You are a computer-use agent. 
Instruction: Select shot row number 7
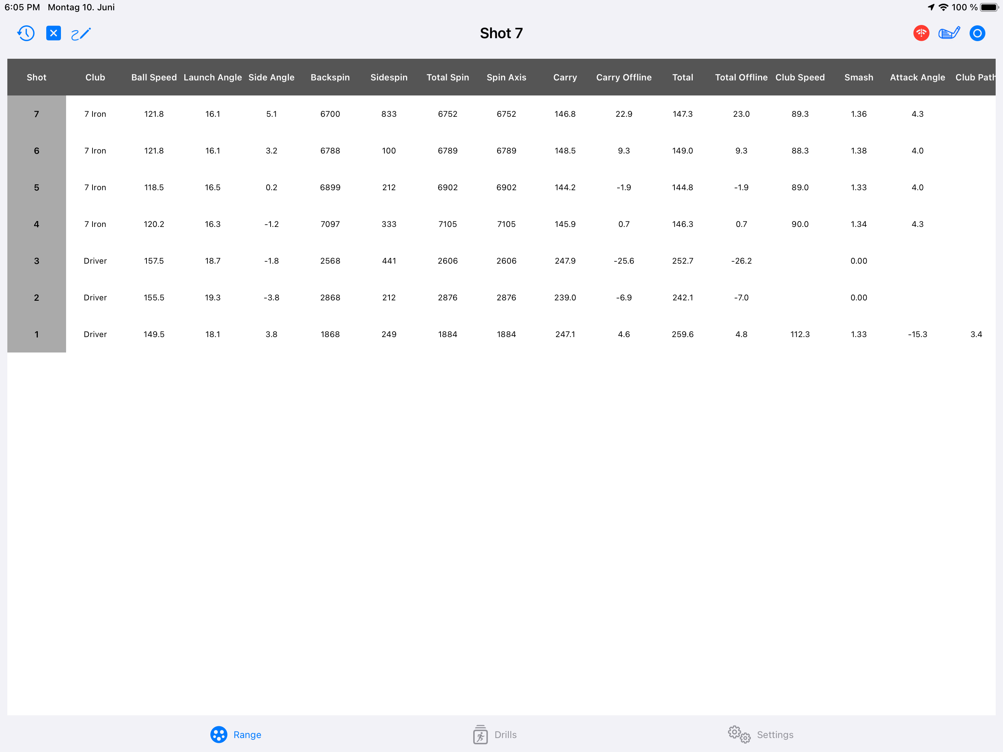(x=37, y=114)
